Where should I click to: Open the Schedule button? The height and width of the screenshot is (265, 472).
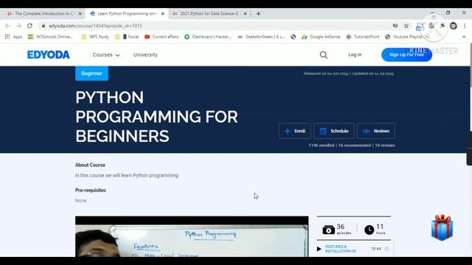tap(334, 131)
